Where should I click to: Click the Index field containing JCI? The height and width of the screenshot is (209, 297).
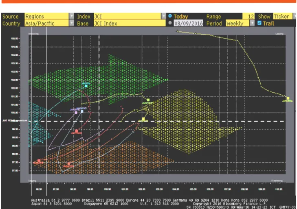coord(127,16)
